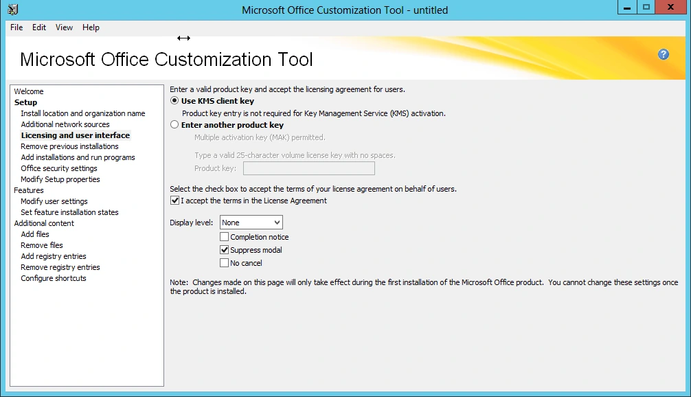
Task: Close the Office Customization Tool window
Action: (670, 8)
